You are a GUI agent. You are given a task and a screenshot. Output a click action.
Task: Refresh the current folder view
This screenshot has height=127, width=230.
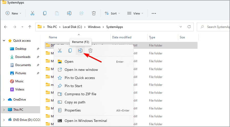(x=189, y=27)
